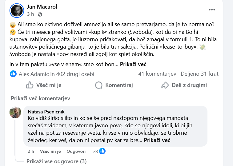Click the thumbs-up icon on Natasa's comment
Image resolution: width=233 pixels, height=166 pixels.
point(102,151)
